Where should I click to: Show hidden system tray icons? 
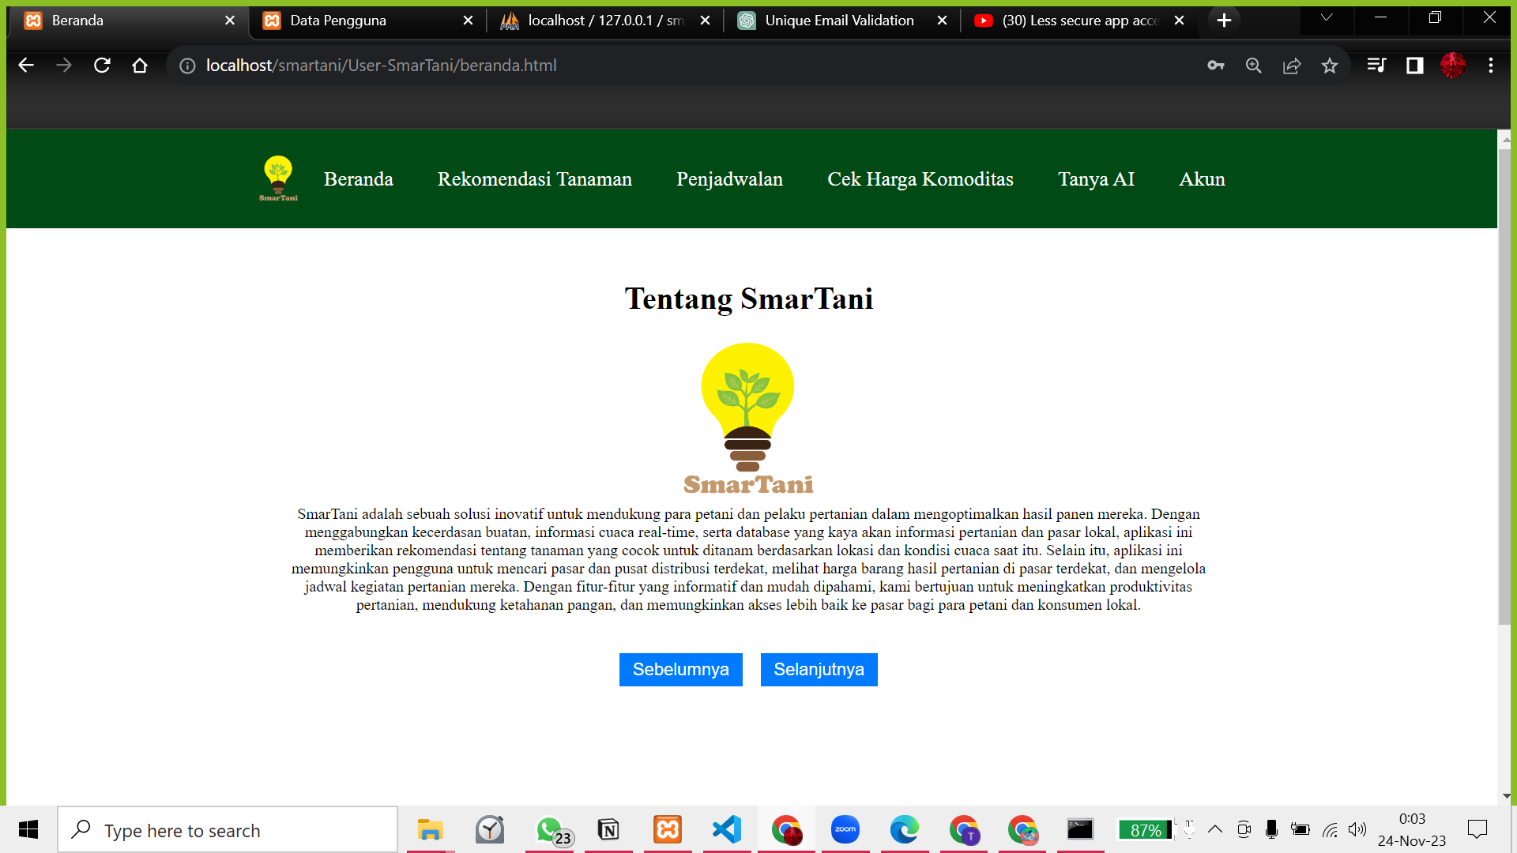(x=1215, y=829)
